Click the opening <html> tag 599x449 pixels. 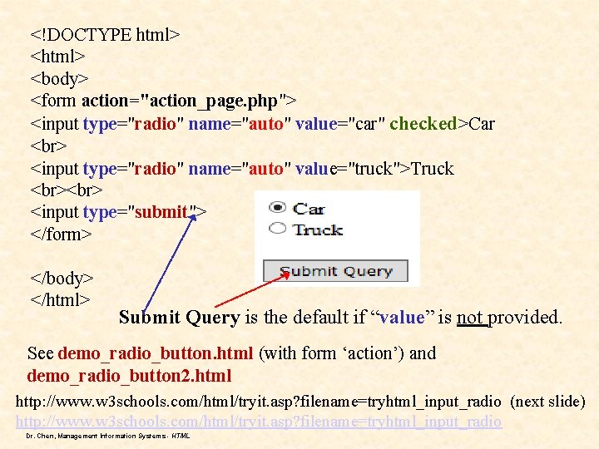pos(57,57)
